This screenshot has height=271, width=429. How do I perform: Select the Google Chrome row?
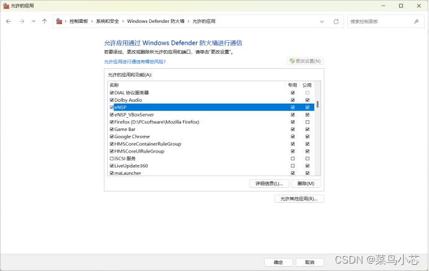[211, 136]
